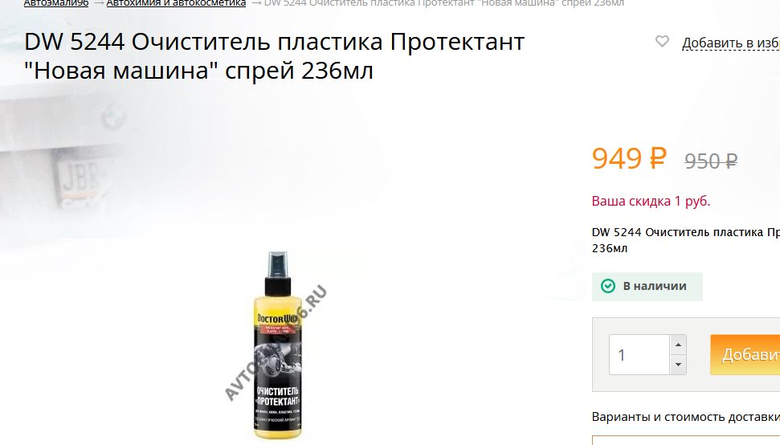Click the green checkmark availability icon
This screenshot has width=780, height=445.
[x=608, y=286]
